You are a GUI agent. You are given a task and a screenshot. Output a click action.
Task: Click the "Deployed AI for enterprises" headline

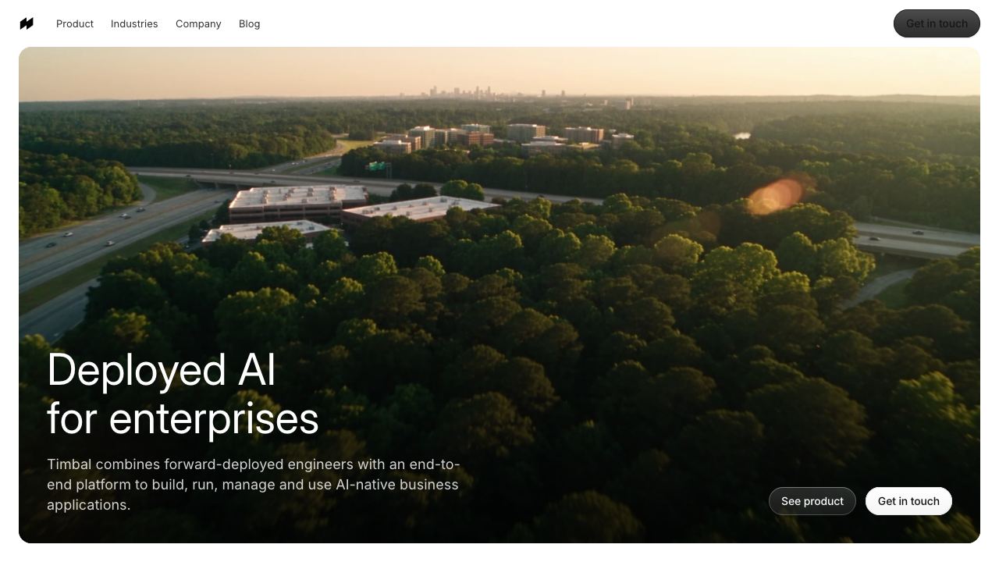click(x=183, y=393)
